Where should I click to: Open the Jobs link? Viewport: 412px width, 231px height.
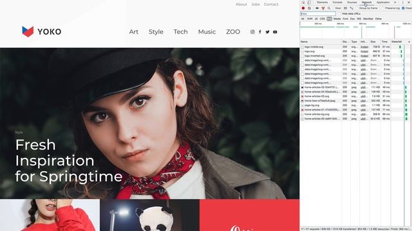pos(256,4)
